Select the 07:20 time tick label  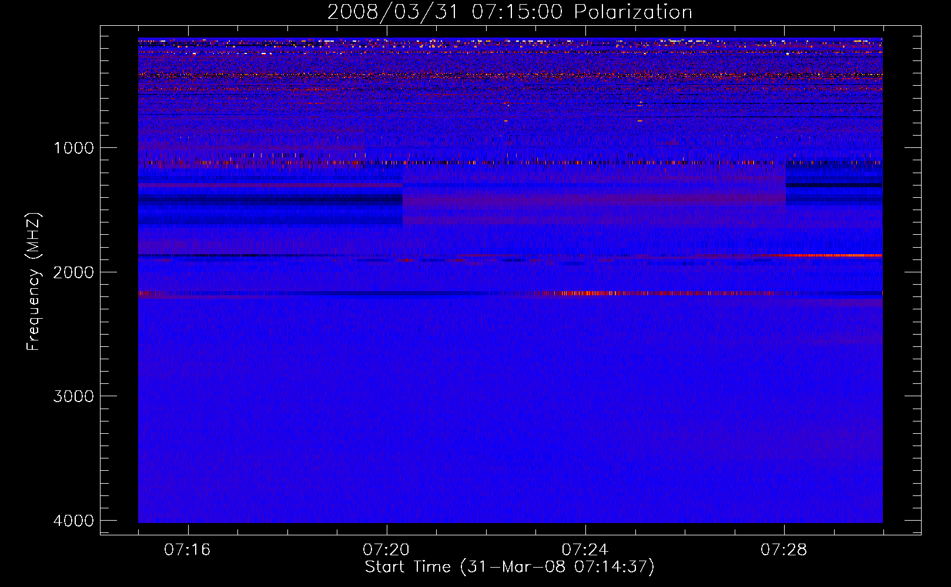[x=386, y=550]
